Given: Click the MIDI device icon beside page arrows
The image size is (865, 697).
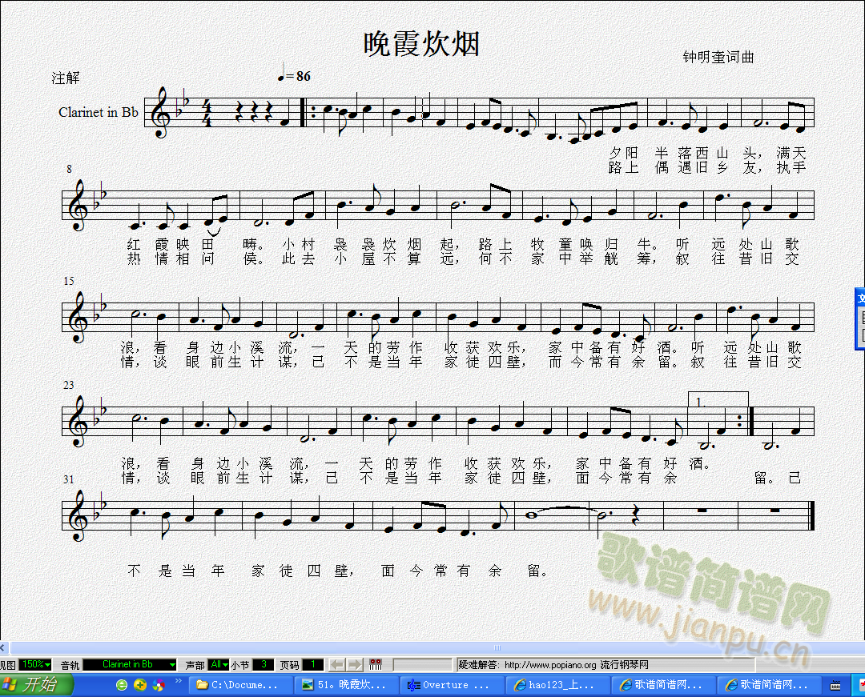Looking at the screenshot, I should coord(376,664).
